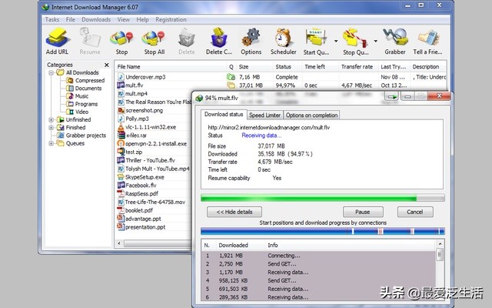Open the Stop Queue dropdown arrow
The height and width of the screenshot is (308, 492).
[375, 41]
